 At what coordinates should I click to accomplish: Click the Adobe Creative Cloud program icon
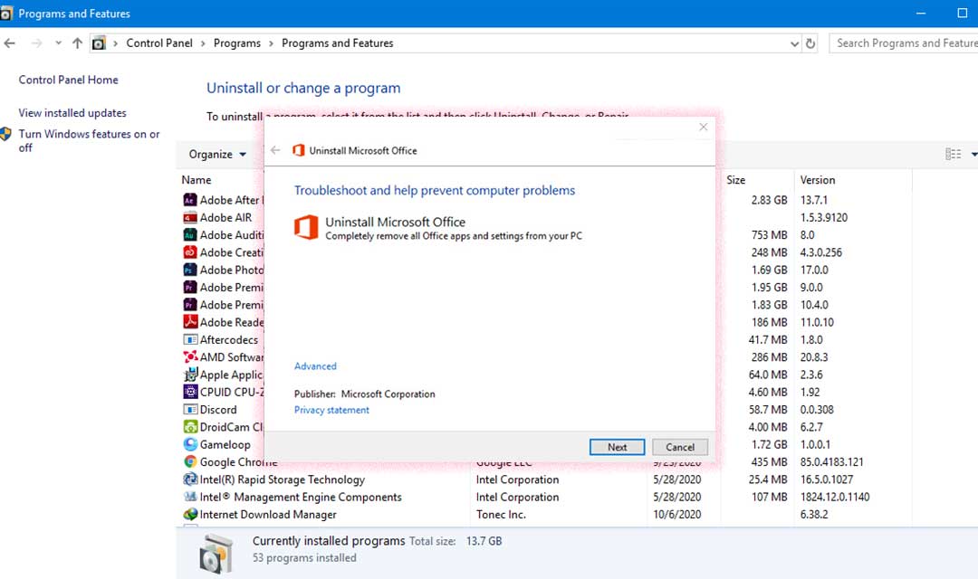[190, 252]
